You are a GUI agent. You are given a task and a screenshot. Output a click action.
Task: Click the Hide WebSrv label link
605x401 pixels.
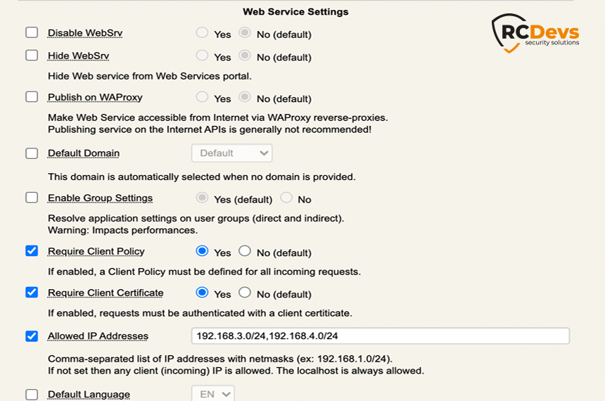[x=78, y=55]
